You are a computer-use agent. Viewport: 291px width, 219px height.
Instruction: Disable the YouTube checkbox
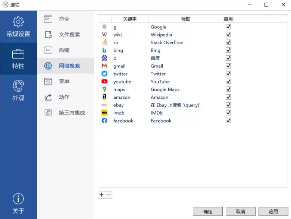[x=228, y=82]
